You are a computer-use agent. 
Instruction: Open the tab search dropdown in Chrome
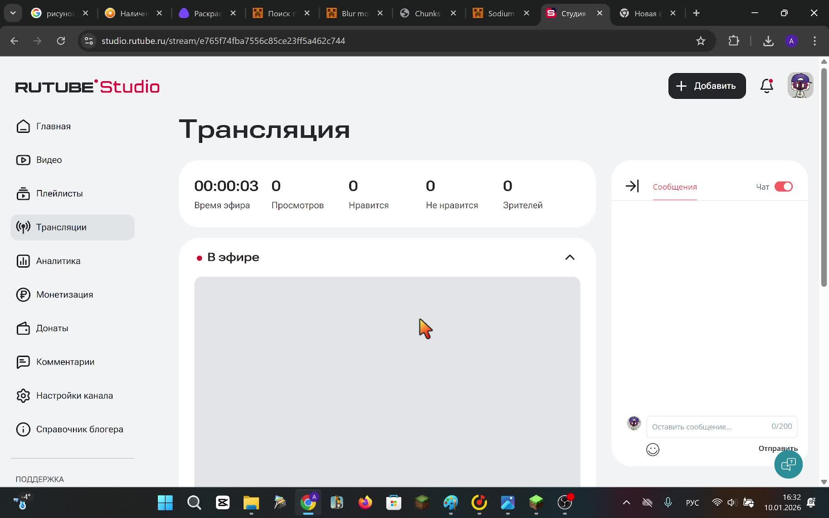(13, 13)
